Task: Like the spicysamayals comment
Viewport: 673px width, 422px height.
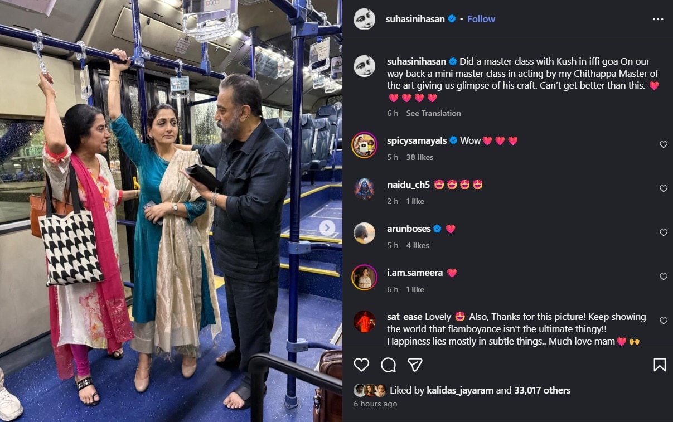Action: 664,144
